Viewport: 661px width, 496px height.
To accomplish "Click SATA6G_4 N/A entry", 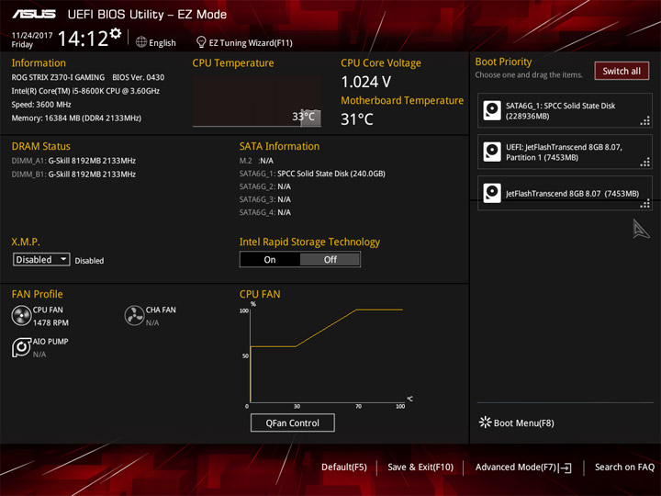I will point(265,212).
